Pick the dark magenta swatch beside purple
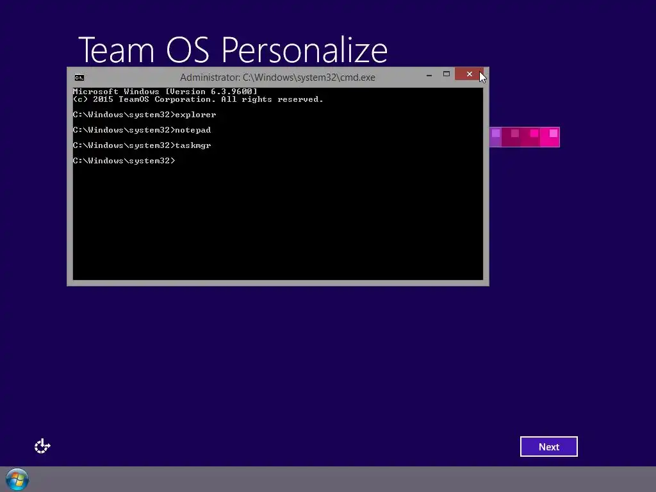Screen dimensions: 656x492 [511, 137]
